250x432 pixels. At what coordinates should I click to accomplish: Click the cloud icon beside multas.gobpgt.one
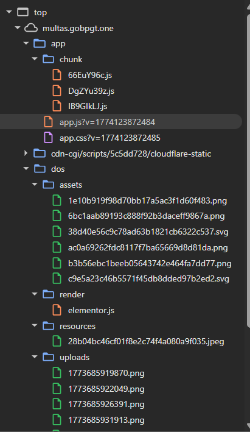[x=31, y=28]
